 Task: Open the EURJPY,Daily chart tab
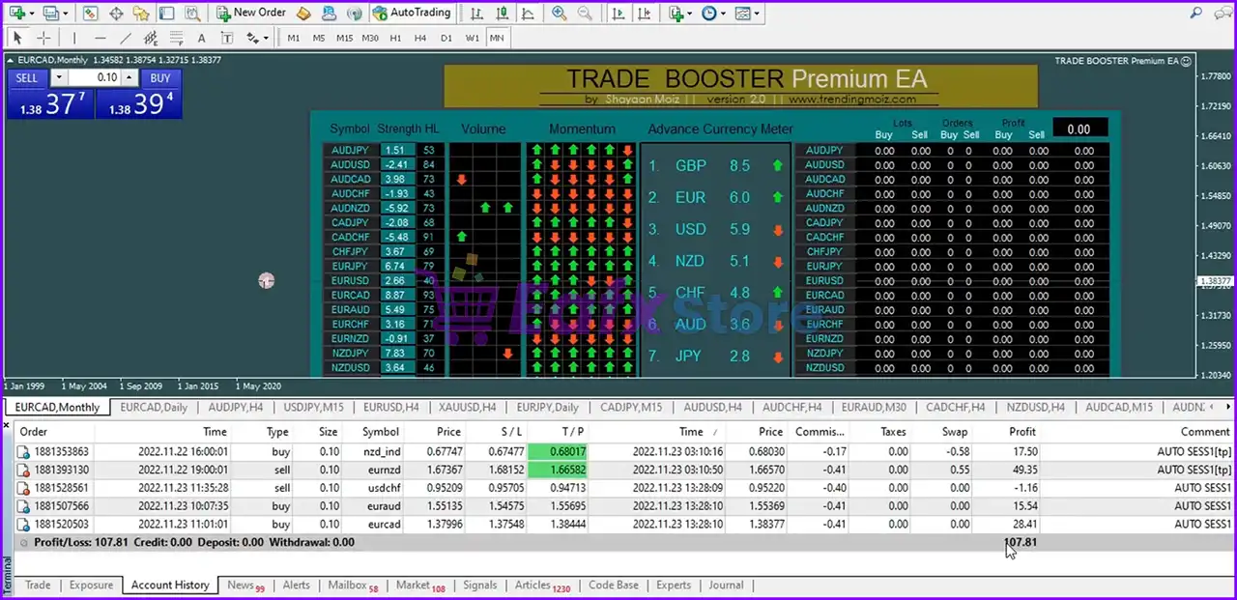(x=547, y=408)
